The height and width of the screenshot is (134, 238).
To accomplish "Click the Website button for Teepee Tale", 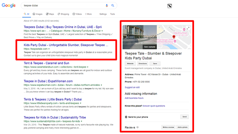I will point(130,64).
